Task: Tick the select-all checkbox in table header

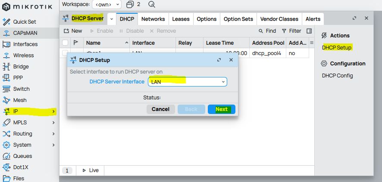Action: pyautogui.click(x=65, y=43)
